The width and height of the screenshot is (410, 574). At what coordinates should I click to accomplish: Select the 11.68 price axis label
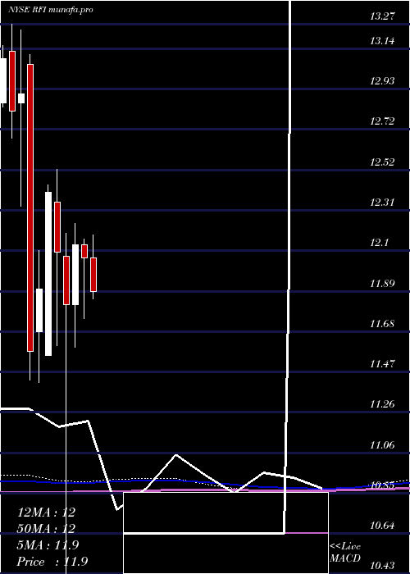tap(382, 323)
